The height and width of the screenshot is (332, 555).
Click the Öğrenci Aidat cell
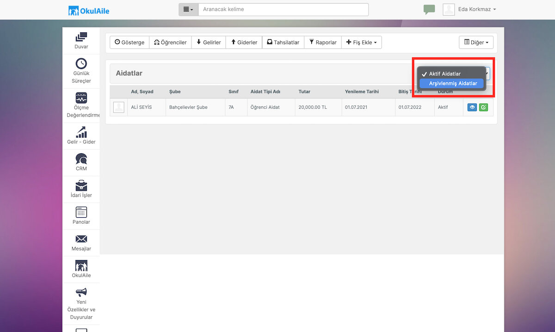coord(271,107)
